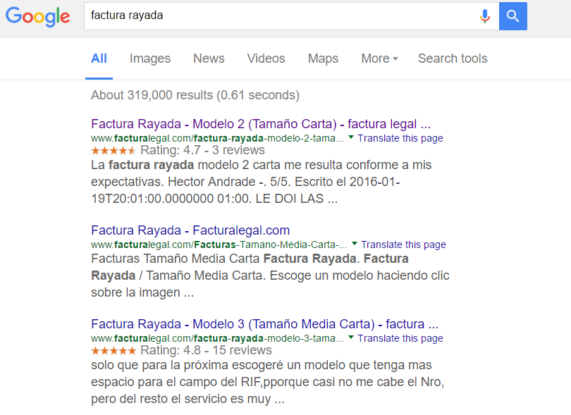Select the All results tab
This screenshot has width=571, height=415.
(99, 58)
